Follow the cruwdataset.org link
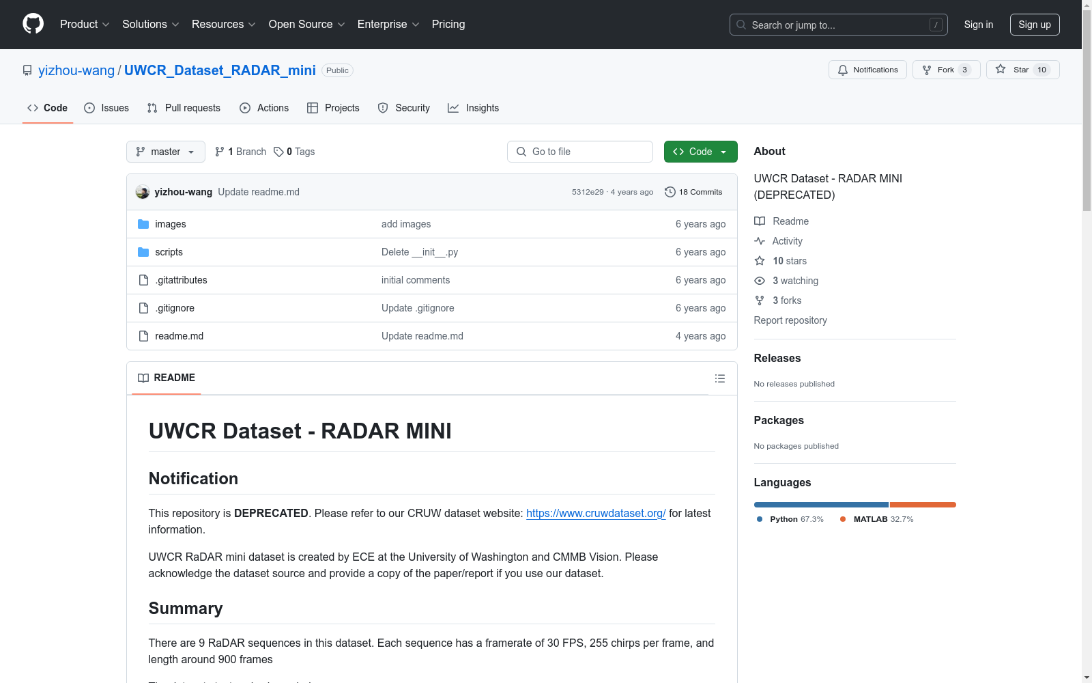 point(596,513)
